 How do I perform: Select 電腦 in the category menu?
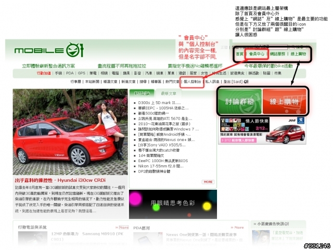(x=115, y=73)
